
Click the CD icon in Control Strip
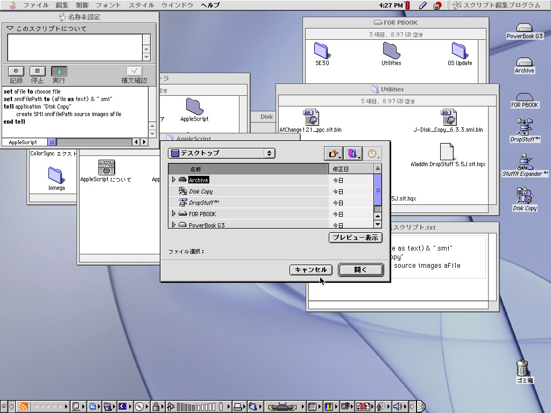coord(139,407)
